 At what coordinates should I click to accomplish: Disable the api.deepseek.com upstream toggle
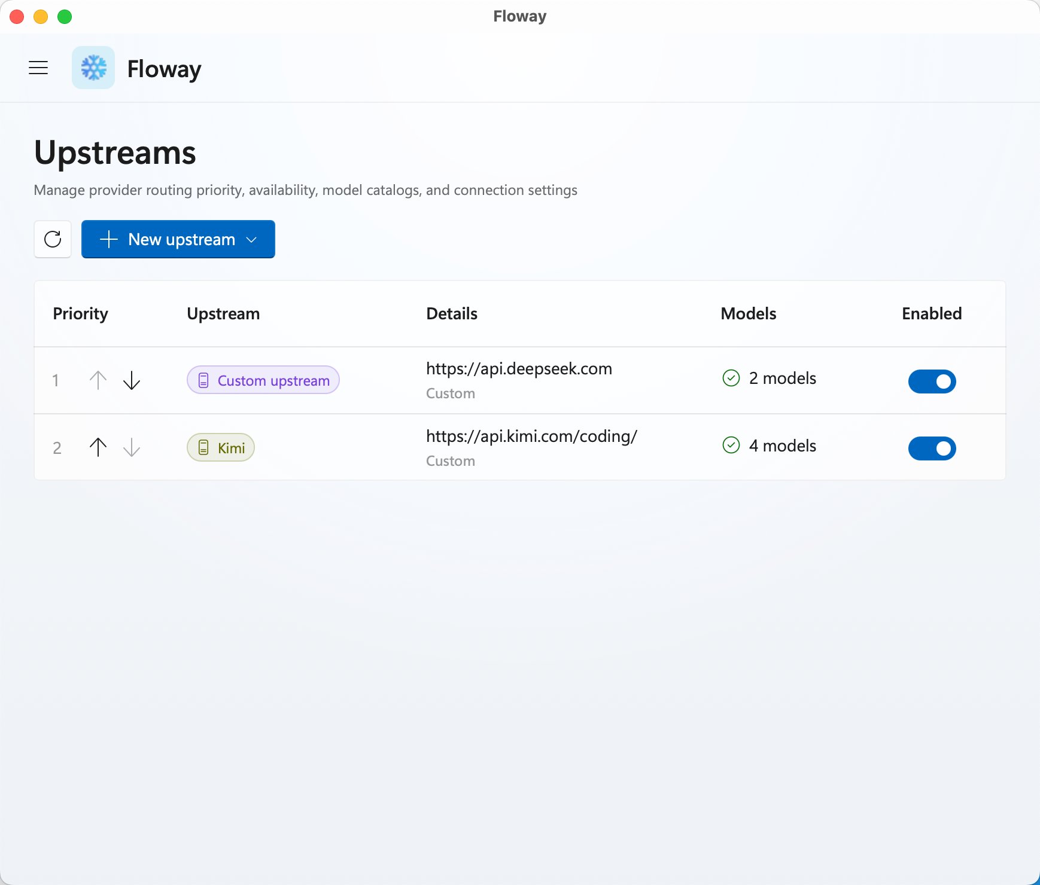click(932, 382)
